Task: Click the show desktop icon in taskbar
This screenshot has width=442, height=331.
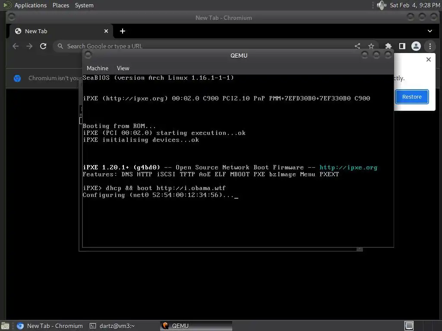Action: pos(5,326)
